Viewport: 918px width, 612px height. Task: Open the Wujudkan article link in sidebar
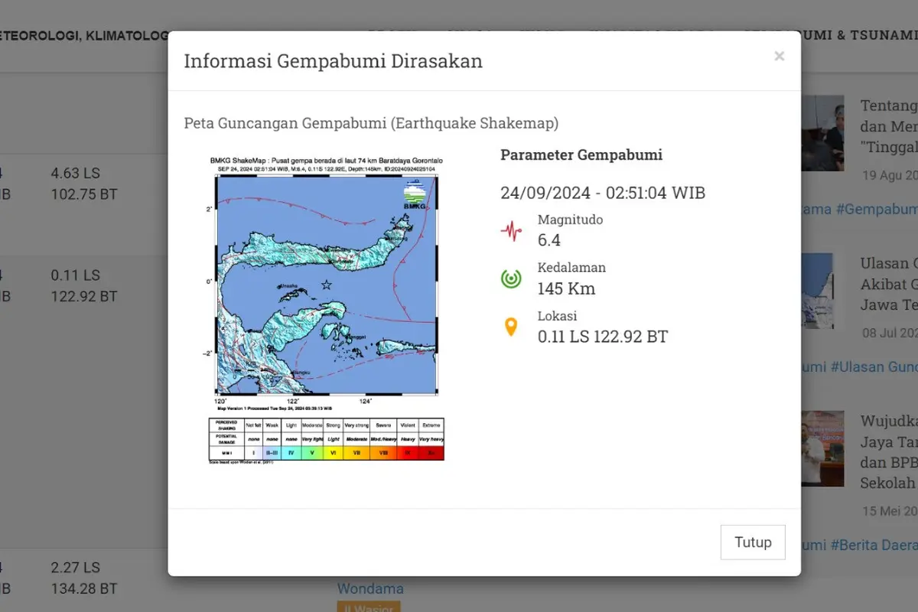tap(888, 452)
